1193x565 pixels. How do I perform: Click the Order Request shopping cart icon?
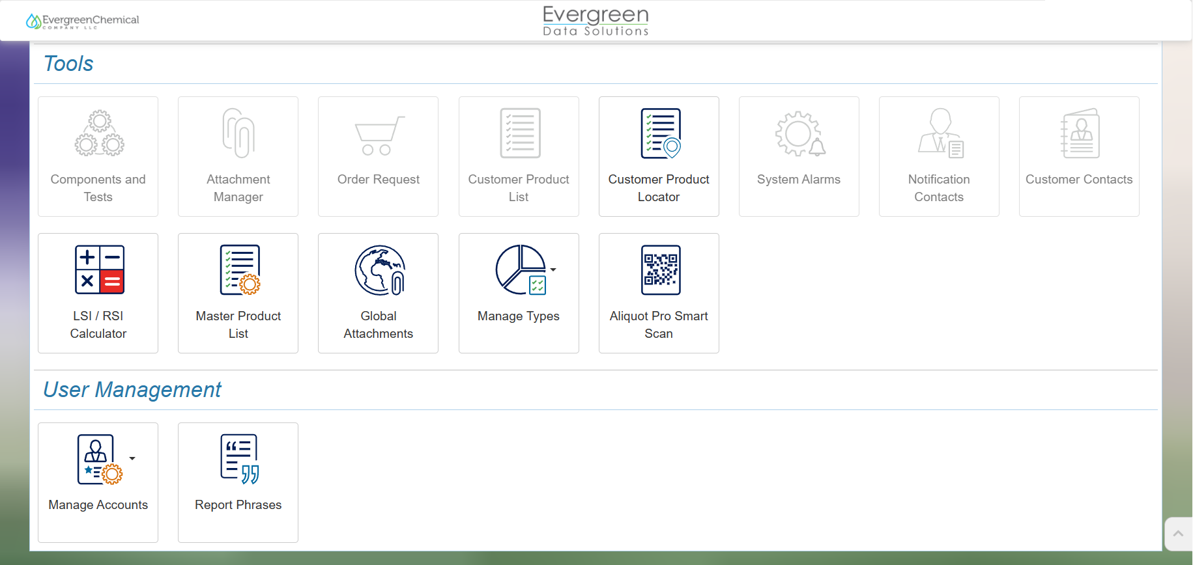379,135
